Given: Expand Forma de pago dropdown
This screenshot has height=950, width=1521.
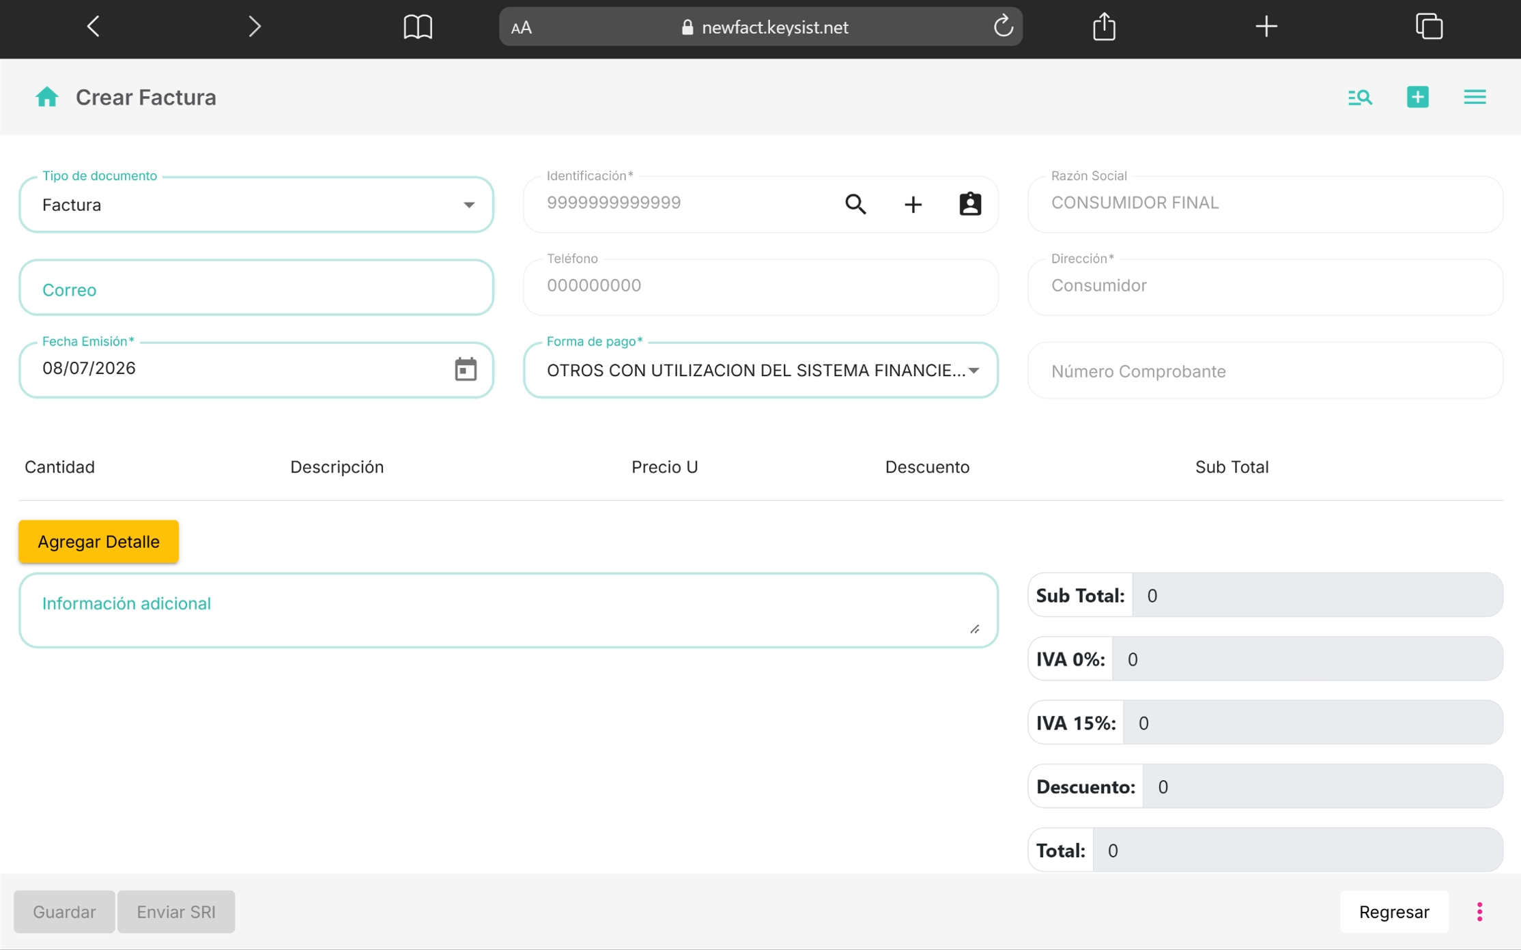Looking at the screenshot, I should click(x=760, y=371).
